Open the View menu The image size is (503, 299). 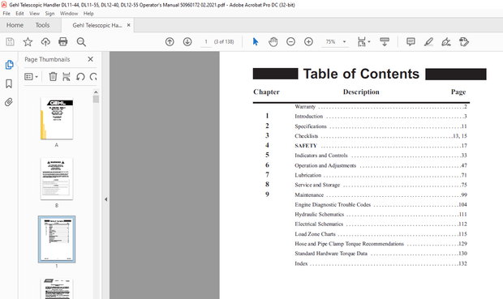(x=34, y=14)
